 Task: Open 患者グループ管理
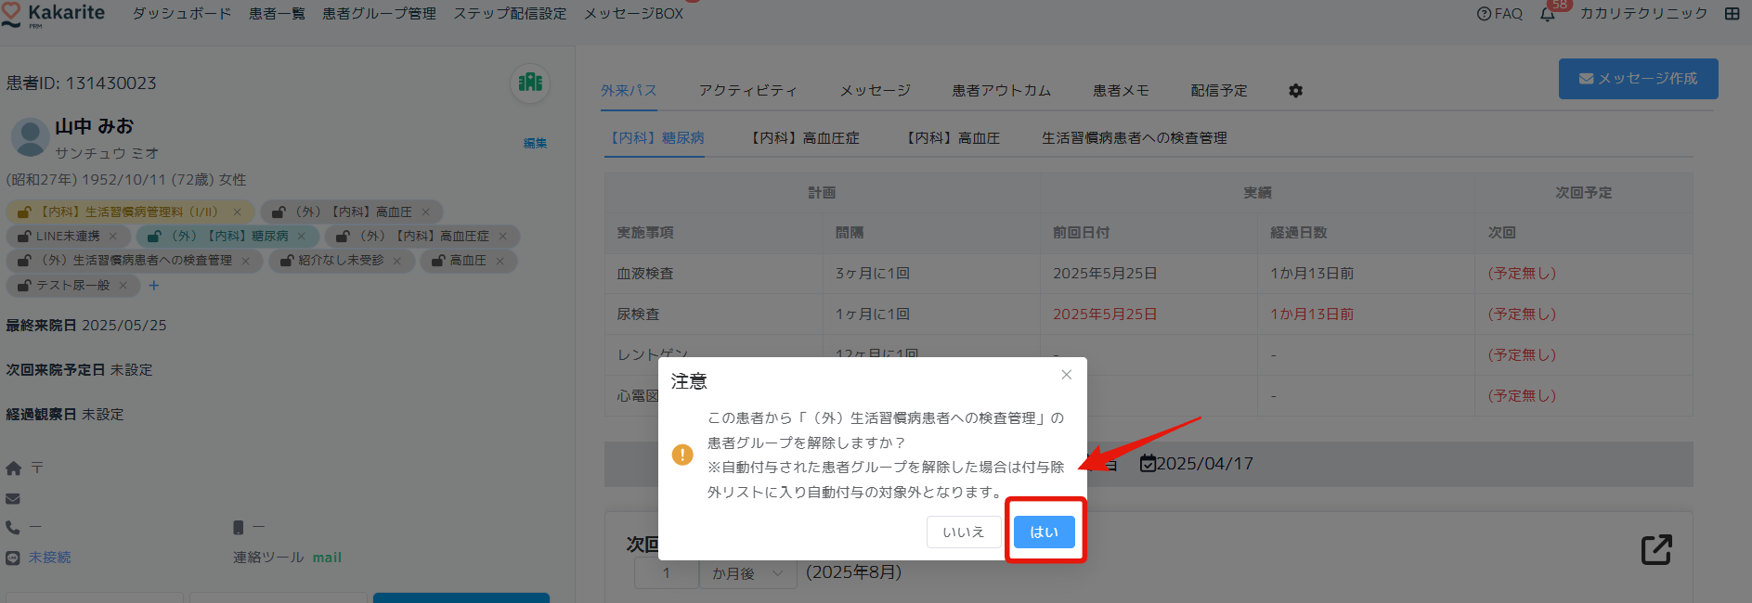379,14
